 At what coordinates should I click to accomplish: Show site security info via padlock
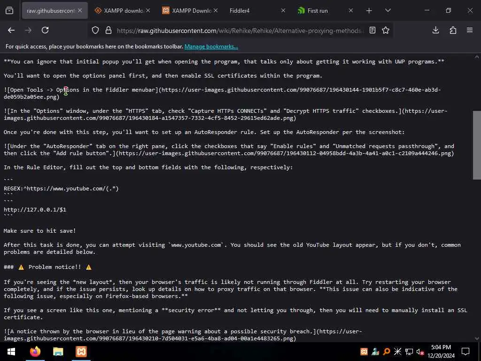point(109,31)
